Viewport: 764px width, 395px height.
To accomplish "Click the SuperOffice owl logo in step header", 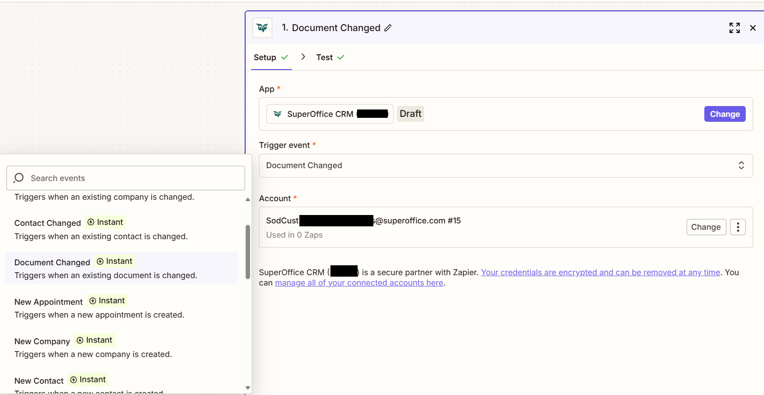I will tap(262, 28).
